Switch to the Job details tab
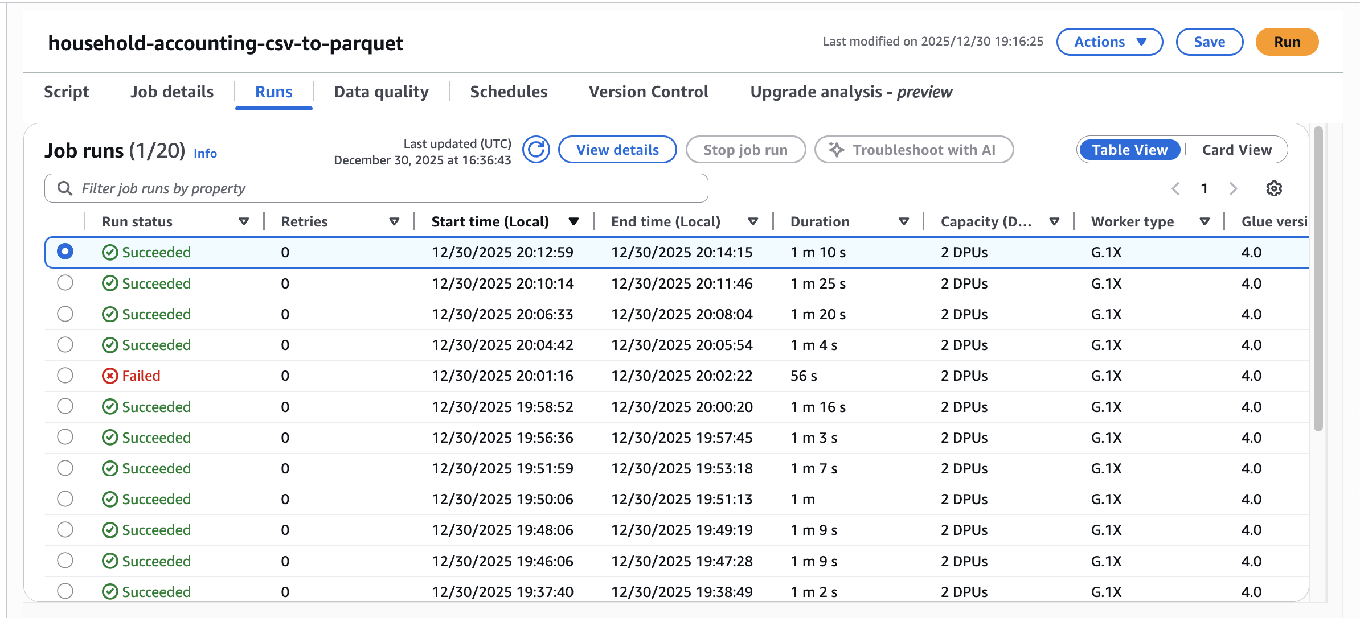The height and width of the screenshot is (618, 1360). tap(172, 92)
